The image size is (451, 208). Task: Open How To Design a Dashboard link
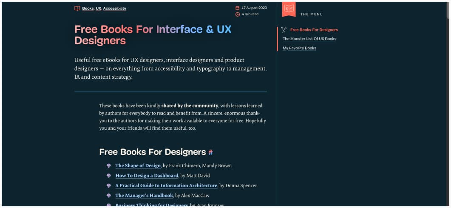click(147, 176)
